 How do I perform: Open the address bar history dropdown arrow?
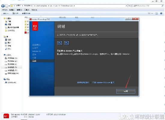pyautogui.click(x=127, y=6)
